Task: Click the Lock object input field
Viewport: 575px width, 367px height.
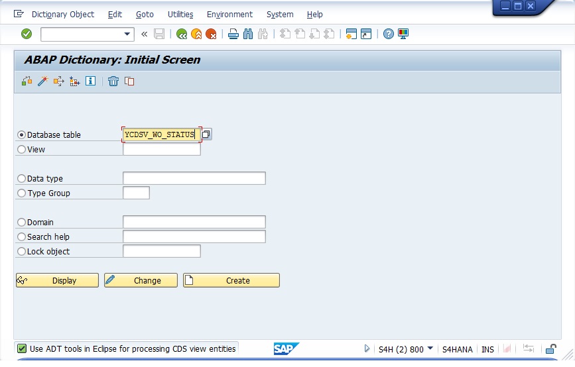Action: click(162, 251)
